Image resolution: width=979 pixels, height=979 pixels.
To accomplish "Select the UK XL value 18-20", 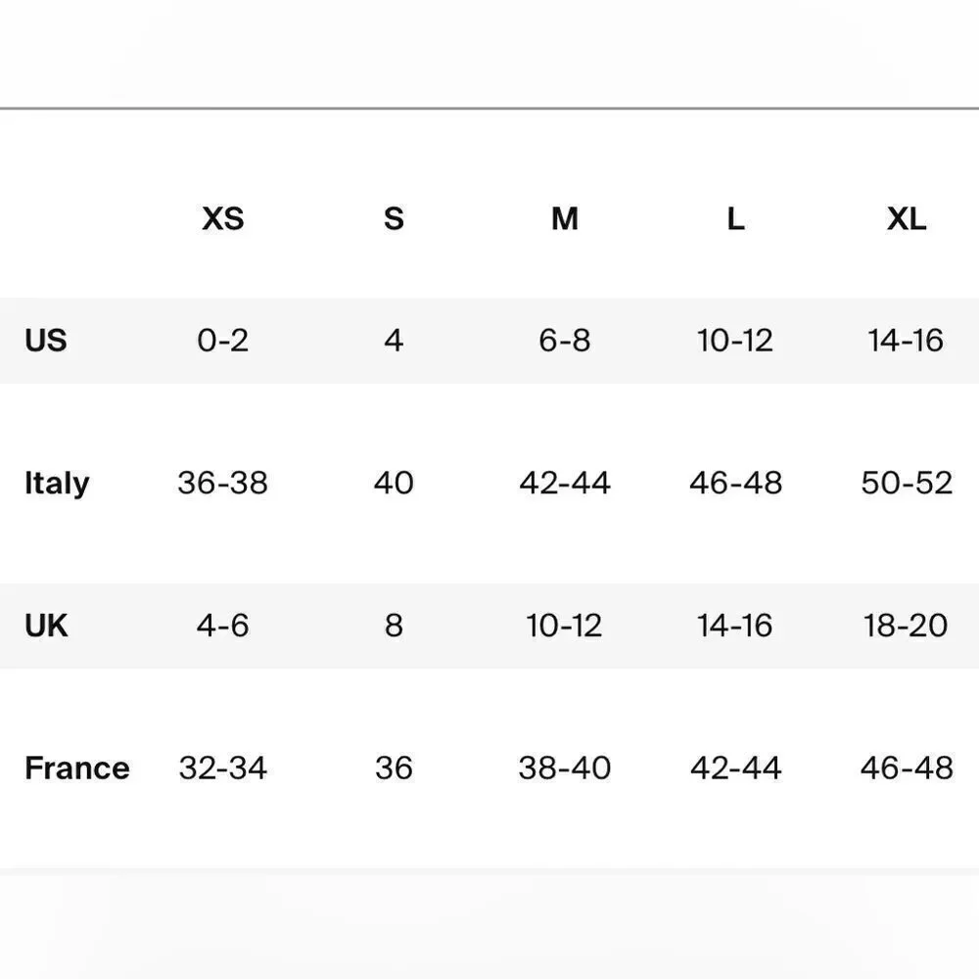I will pyautogui.click(x=906, y=626).
